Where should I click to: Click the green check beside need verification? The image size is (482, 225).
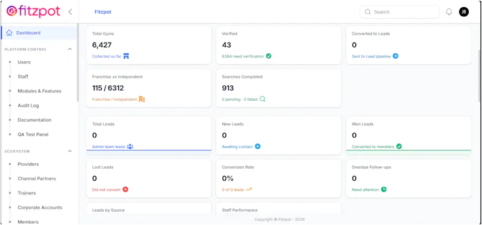coord(269,56)
